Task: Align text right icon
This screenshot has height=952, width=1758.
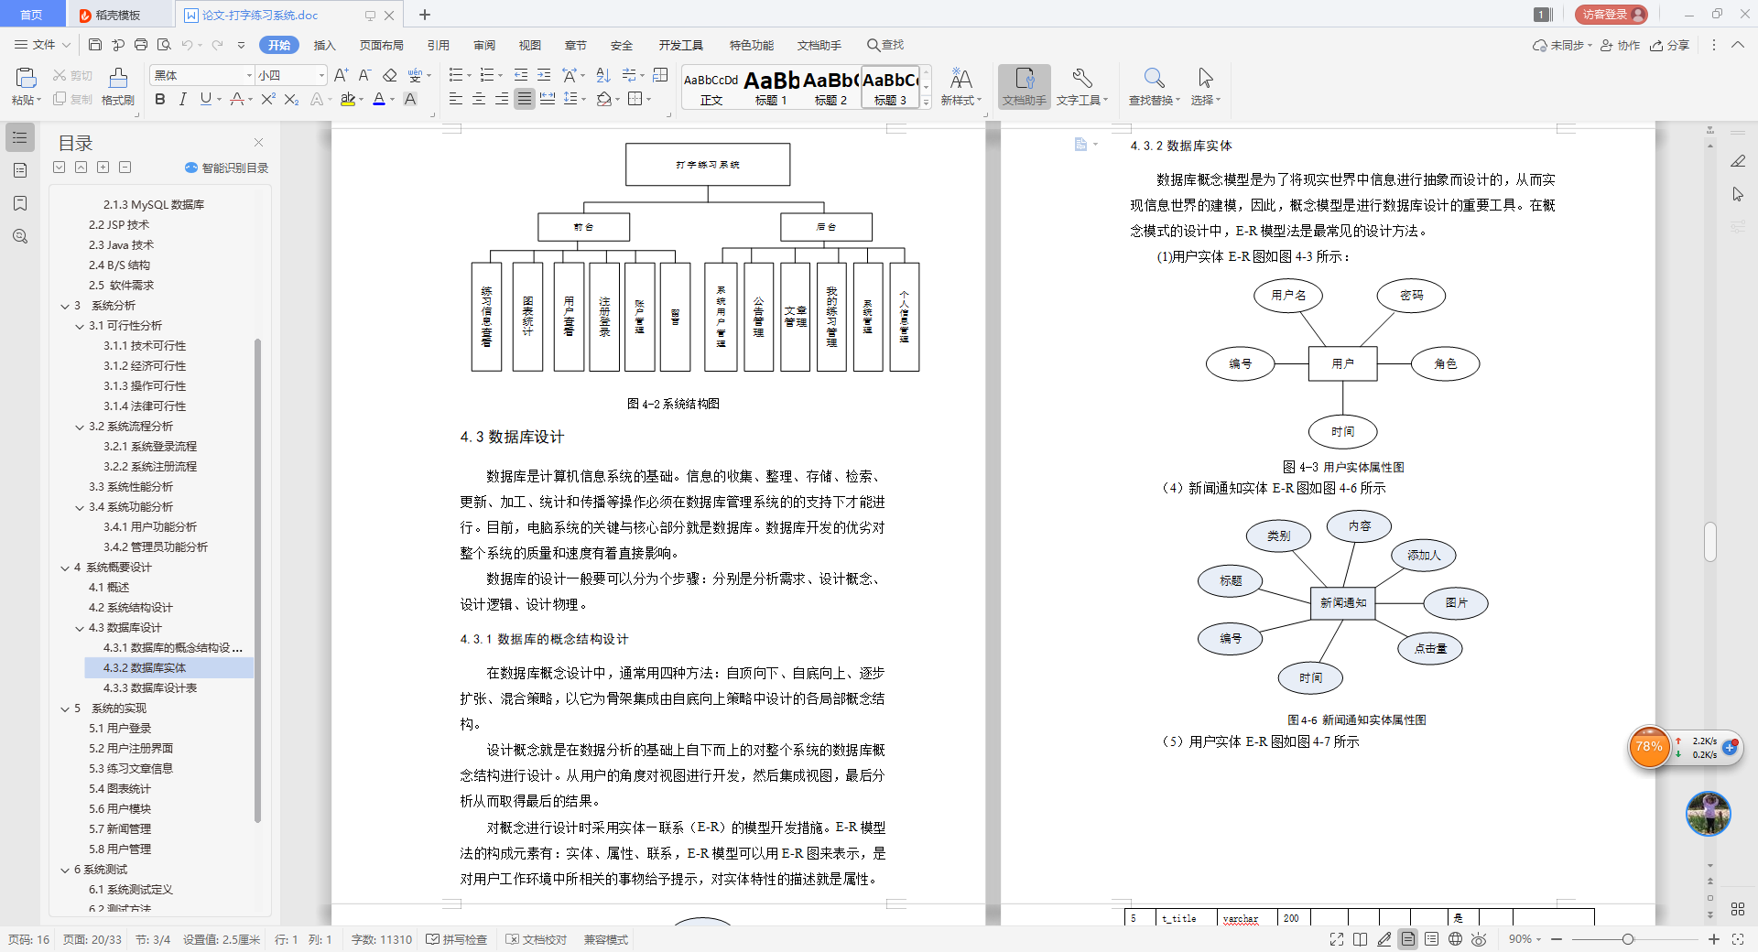Action: pyautogui.click(x=501, y=99)
